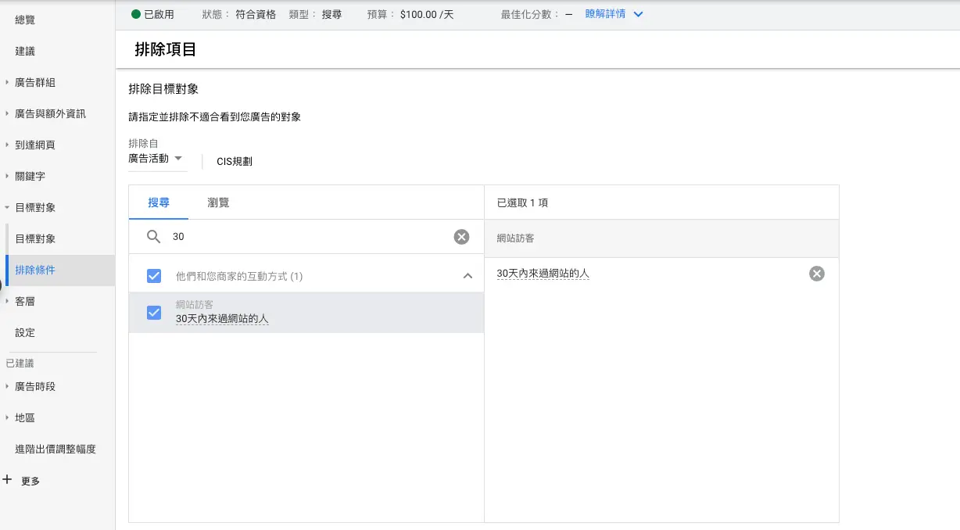The height and width of the screenshot is (530, 960).
Task: Switch to the 瀏覽 tab
Action: tap(218, 202)
